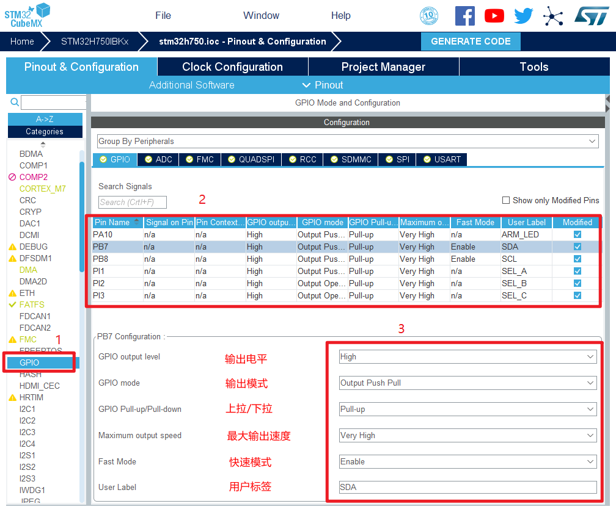Click the STM32CubeMX logo

(28, 15)
